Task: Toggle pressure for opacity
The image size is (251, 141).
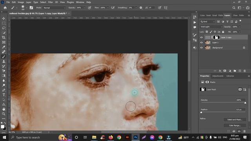Action: [89, 8]
